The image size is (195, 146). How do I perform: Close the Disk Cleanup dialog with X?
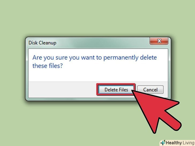point(159,41)
